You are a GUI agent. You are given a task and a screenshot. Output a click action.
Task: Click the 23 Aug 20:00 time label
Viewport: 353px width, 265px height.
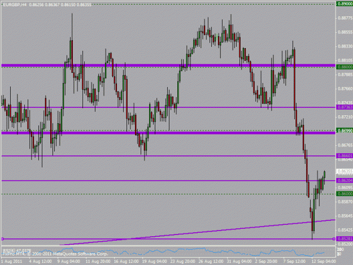[x=183, y=262]
